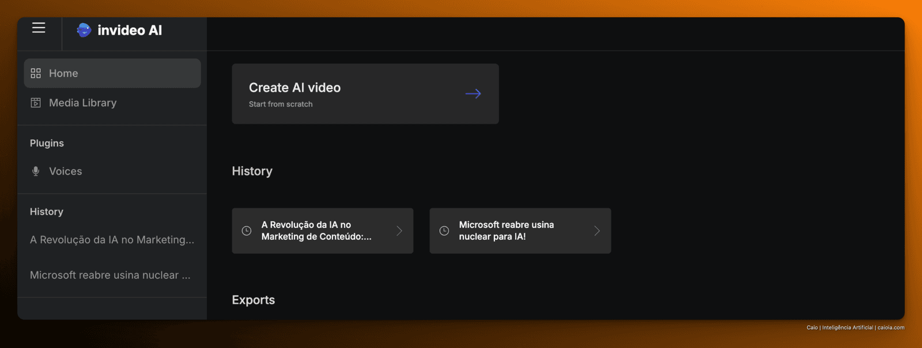Open history card titled A Revolução da IA no Marketing de Conteúdo
The image size is (922, 348).
click(323, 231)
